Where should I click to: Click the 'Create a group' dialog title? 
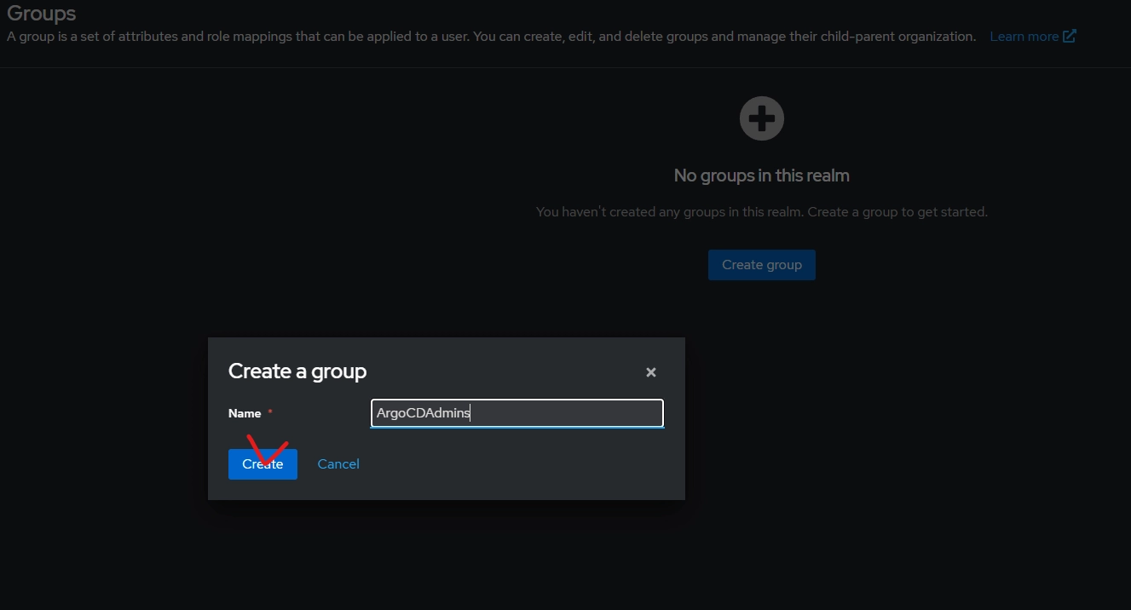coord(297,371)
